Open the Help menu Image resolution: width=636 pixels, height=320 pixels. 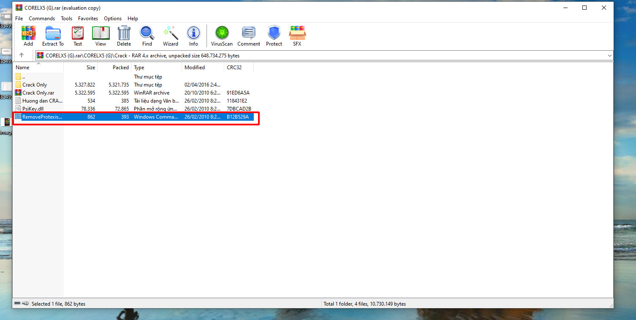(133, 19)
